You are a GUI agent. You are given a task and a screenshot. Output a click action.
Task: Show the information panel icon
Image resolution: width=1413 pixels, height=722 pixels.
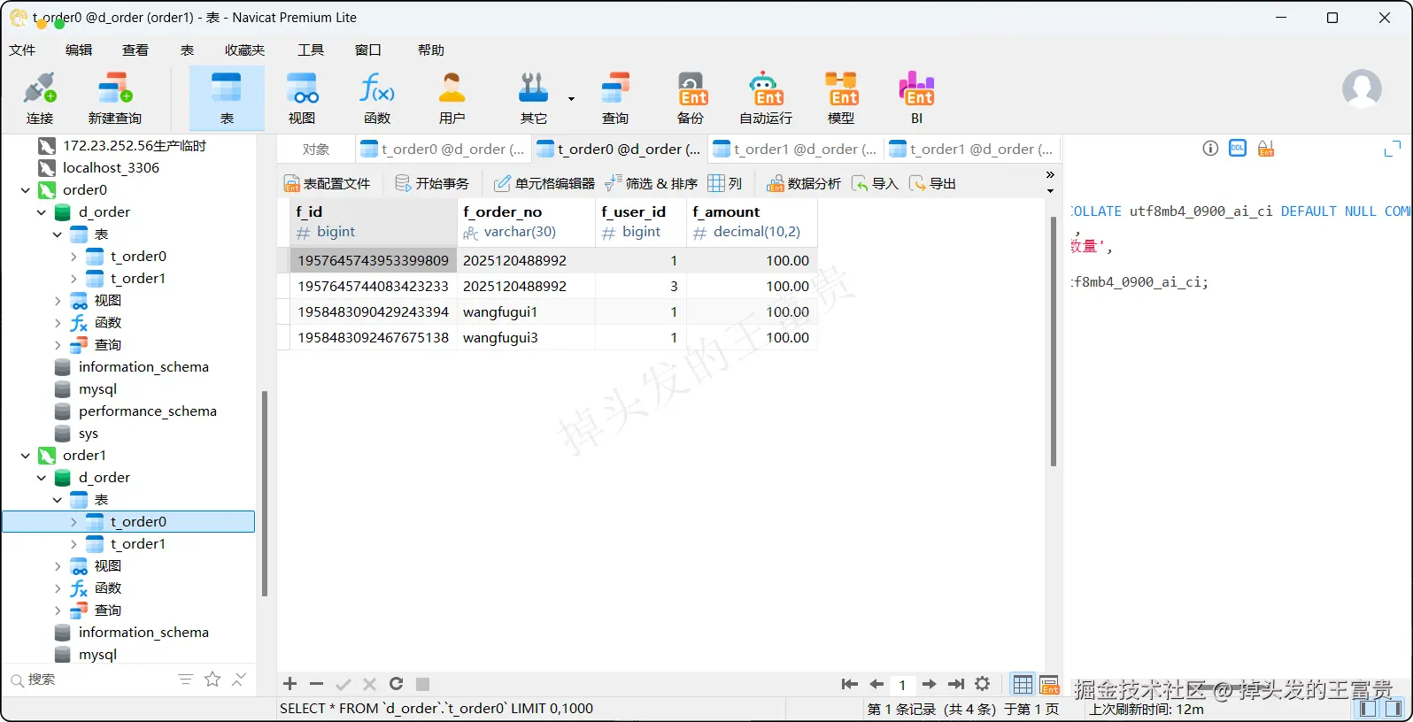pyautogui.click(x=1210, y=149)
